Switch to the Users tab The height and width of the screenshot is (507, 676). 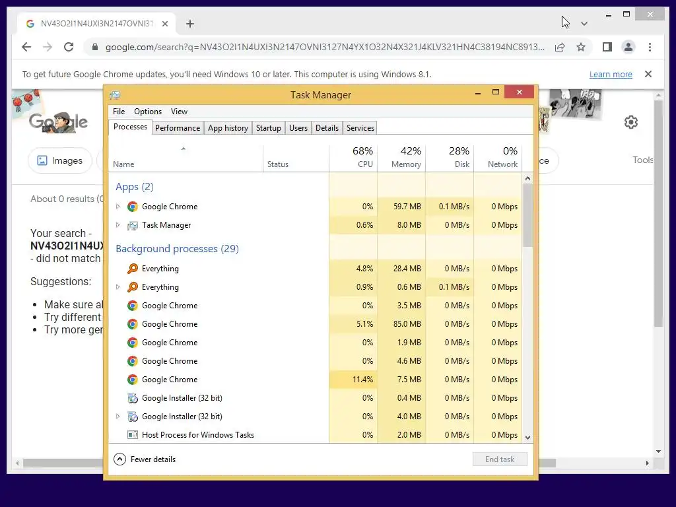298,128
